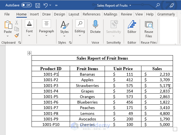Image resolution: width=181 pixels, height=135 pixels.
Task: Open the Grammarly tab
Action: point(166,14)
